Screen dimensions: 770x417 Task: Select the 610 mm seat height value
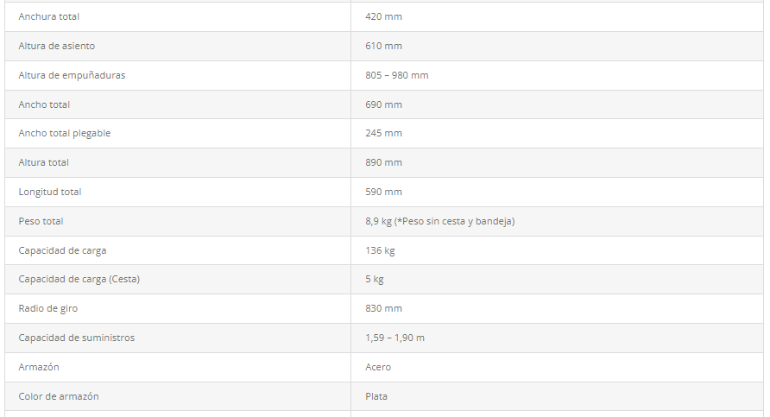click(383, 46)
